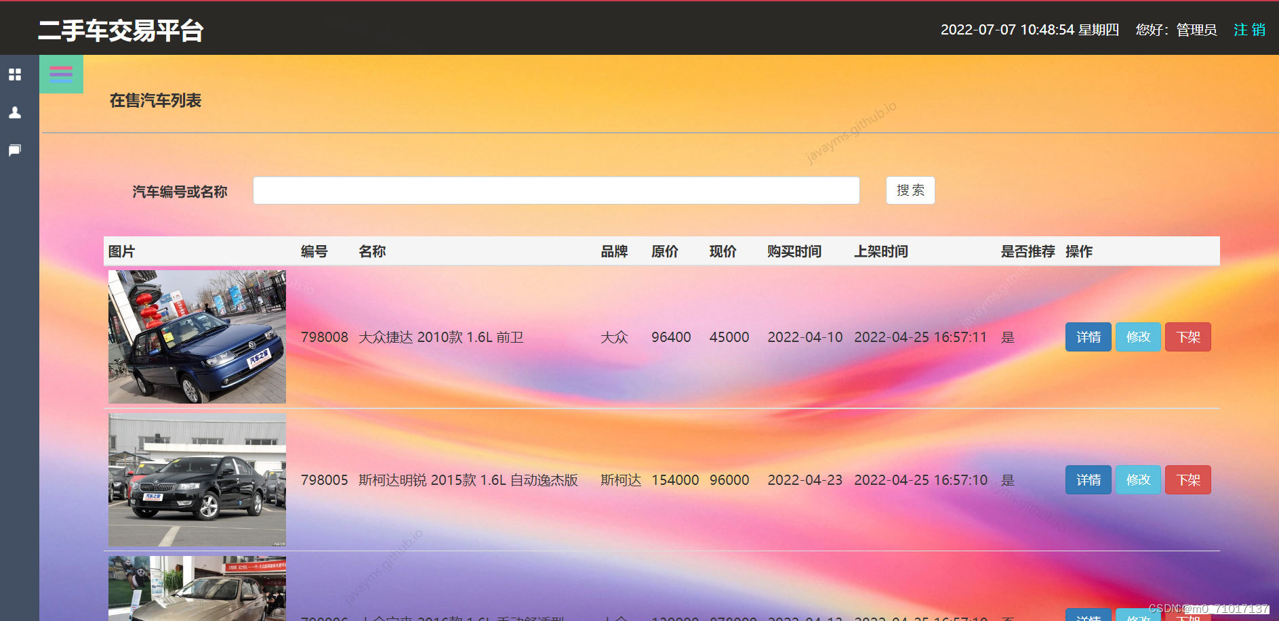The height and width of the screenshot is (621, 1279).
Task: Click the 在售汽车列表 heading
Action: [155, 101]
